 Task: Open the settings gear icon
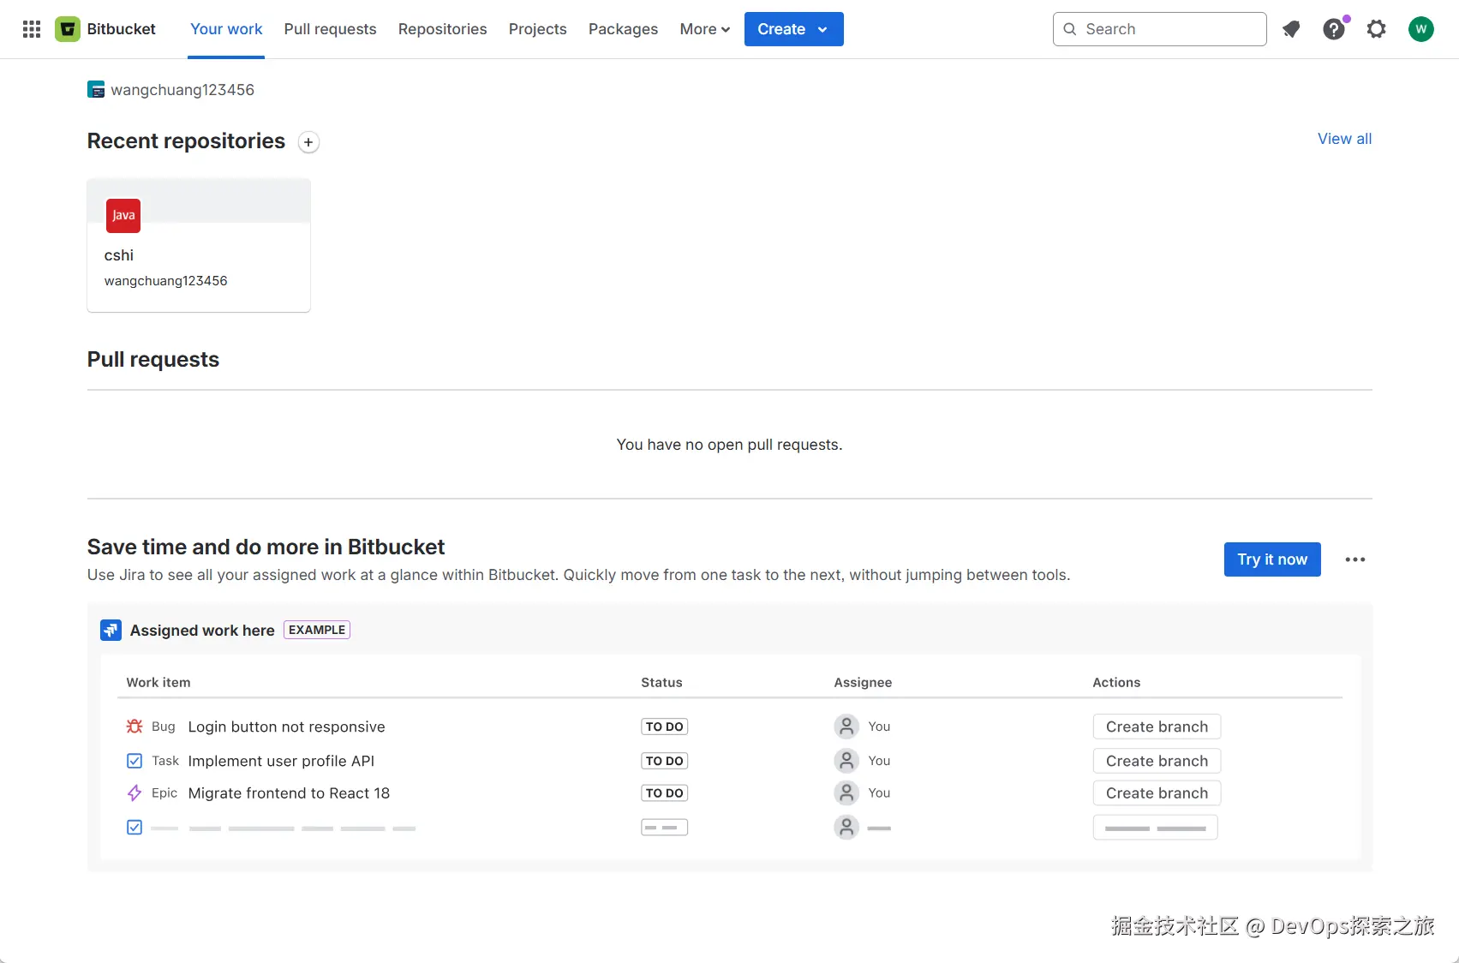pos(1377,29)
